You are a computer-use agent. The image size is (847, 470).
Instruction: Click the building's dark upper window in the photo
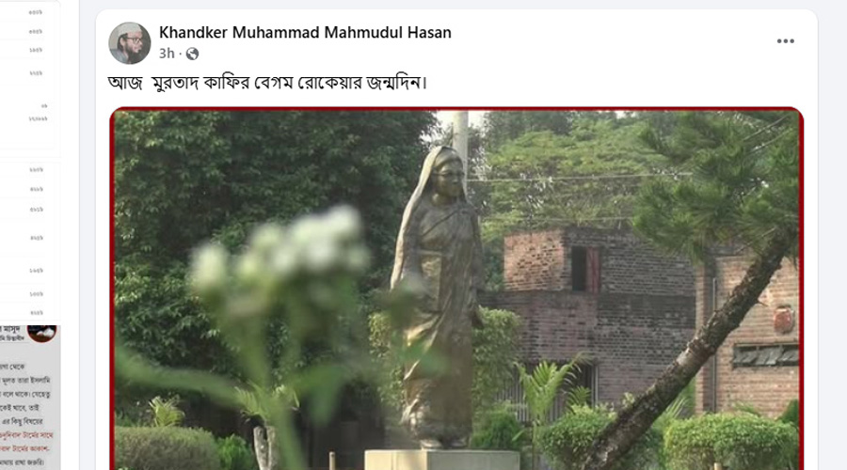click(x=585, y=269)
